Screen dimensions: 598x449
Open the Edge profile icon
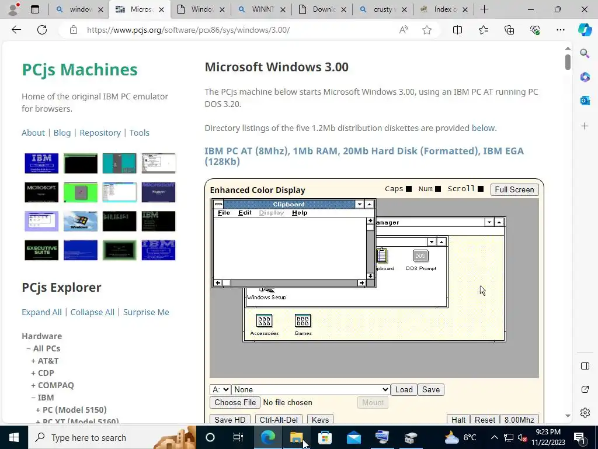[x=14, y=9]
